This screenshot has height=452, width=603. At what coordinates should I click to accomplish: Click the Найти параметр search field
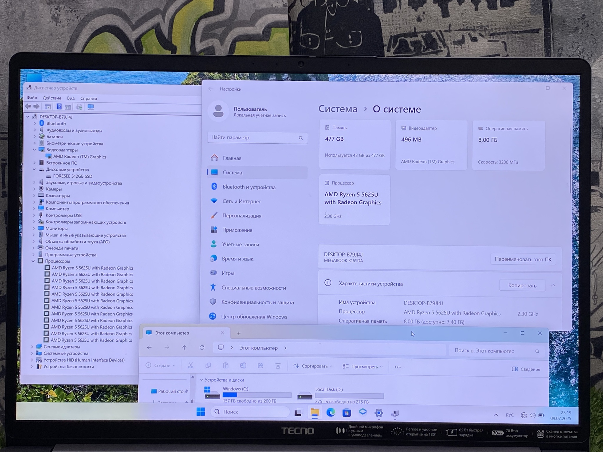(253, 138)
